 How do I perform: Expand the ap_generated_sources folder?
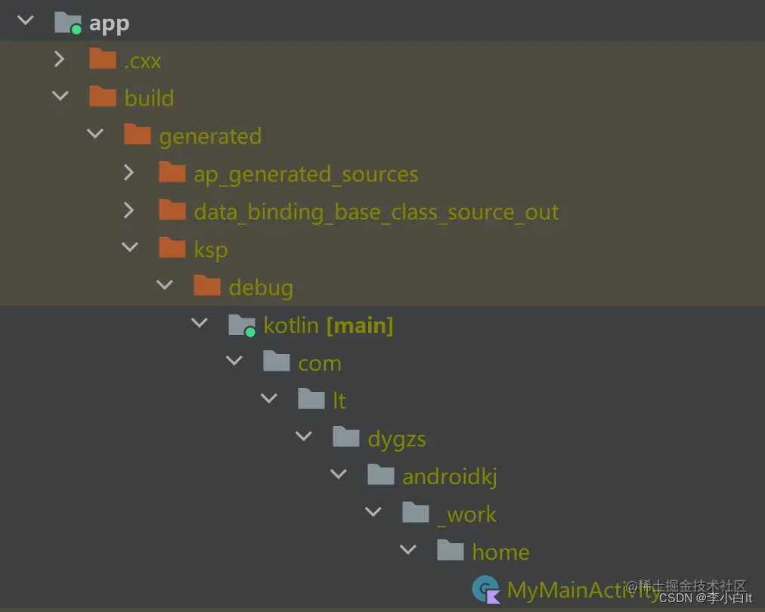click(129, 172)
